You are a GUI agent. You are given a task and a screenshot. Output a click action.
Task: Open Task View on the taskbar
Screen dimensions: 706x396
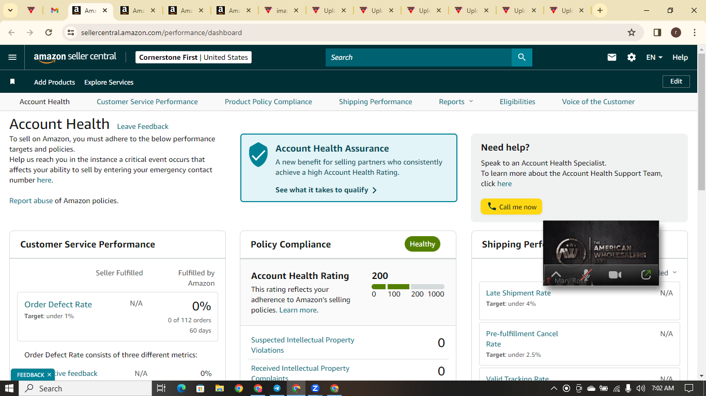[161, 388]
